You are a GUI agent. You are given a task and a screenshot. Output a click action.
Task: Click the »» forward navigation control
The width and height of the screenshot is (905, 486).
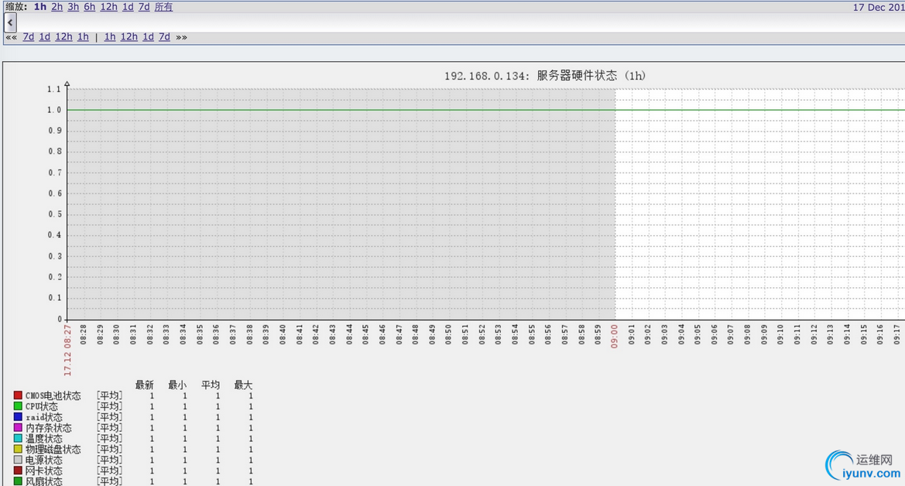[180, 36]
